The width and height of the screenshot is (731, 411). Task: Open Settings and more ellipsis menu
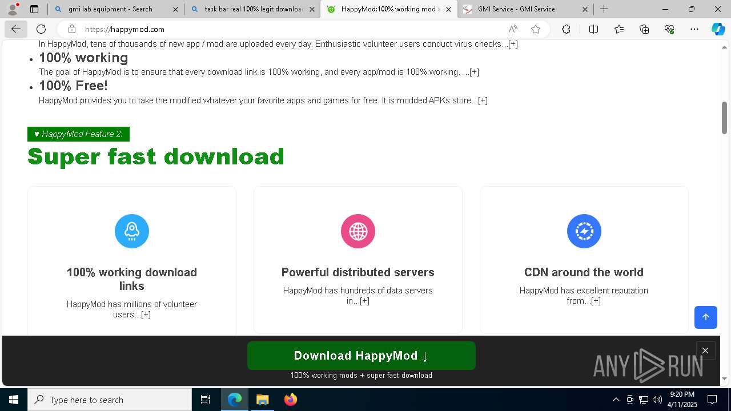pos(694,29)
